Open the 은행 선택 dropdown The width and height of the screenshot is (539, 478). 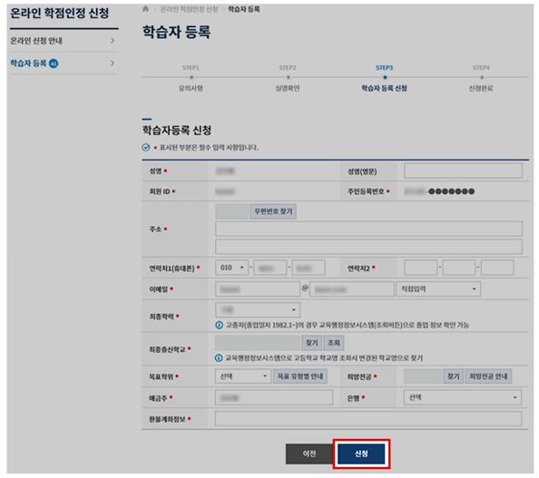463,397
